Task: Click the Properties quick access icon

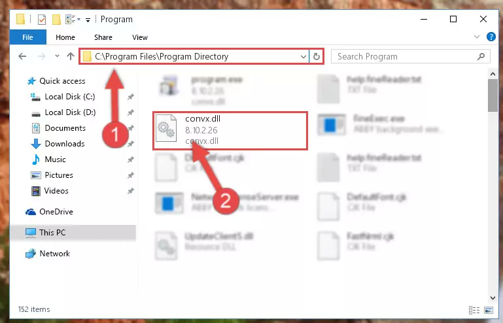Action: coord(42,20)
